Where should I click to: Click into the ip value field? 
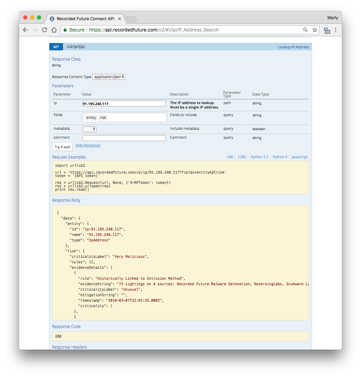124,104
